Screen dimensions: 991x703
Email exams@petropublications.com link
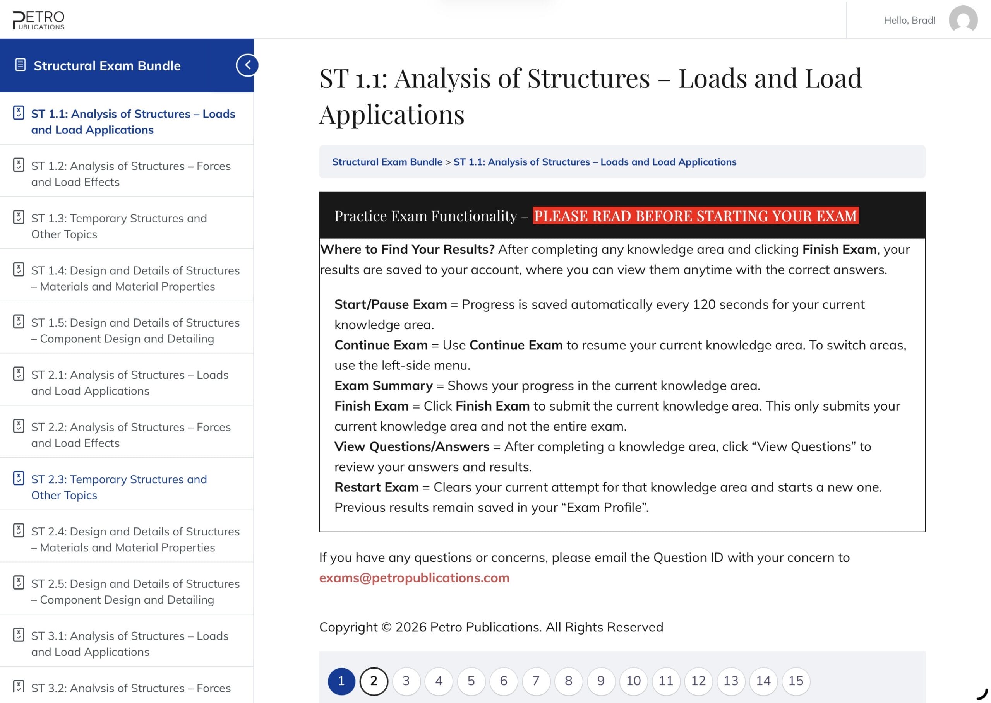414,578
